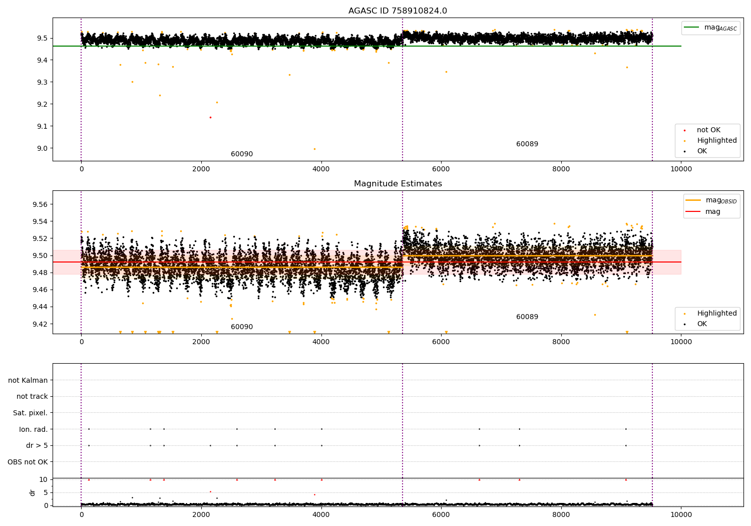
Task: Click OBSID label 60089 in the top plot
Action: (x=527, y=144)
